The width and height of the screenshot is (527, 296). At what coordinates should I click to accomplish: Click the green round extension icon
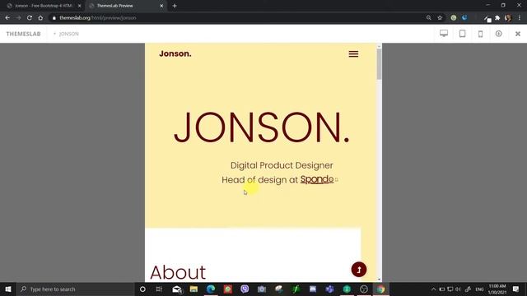click(x=454, y=18)
